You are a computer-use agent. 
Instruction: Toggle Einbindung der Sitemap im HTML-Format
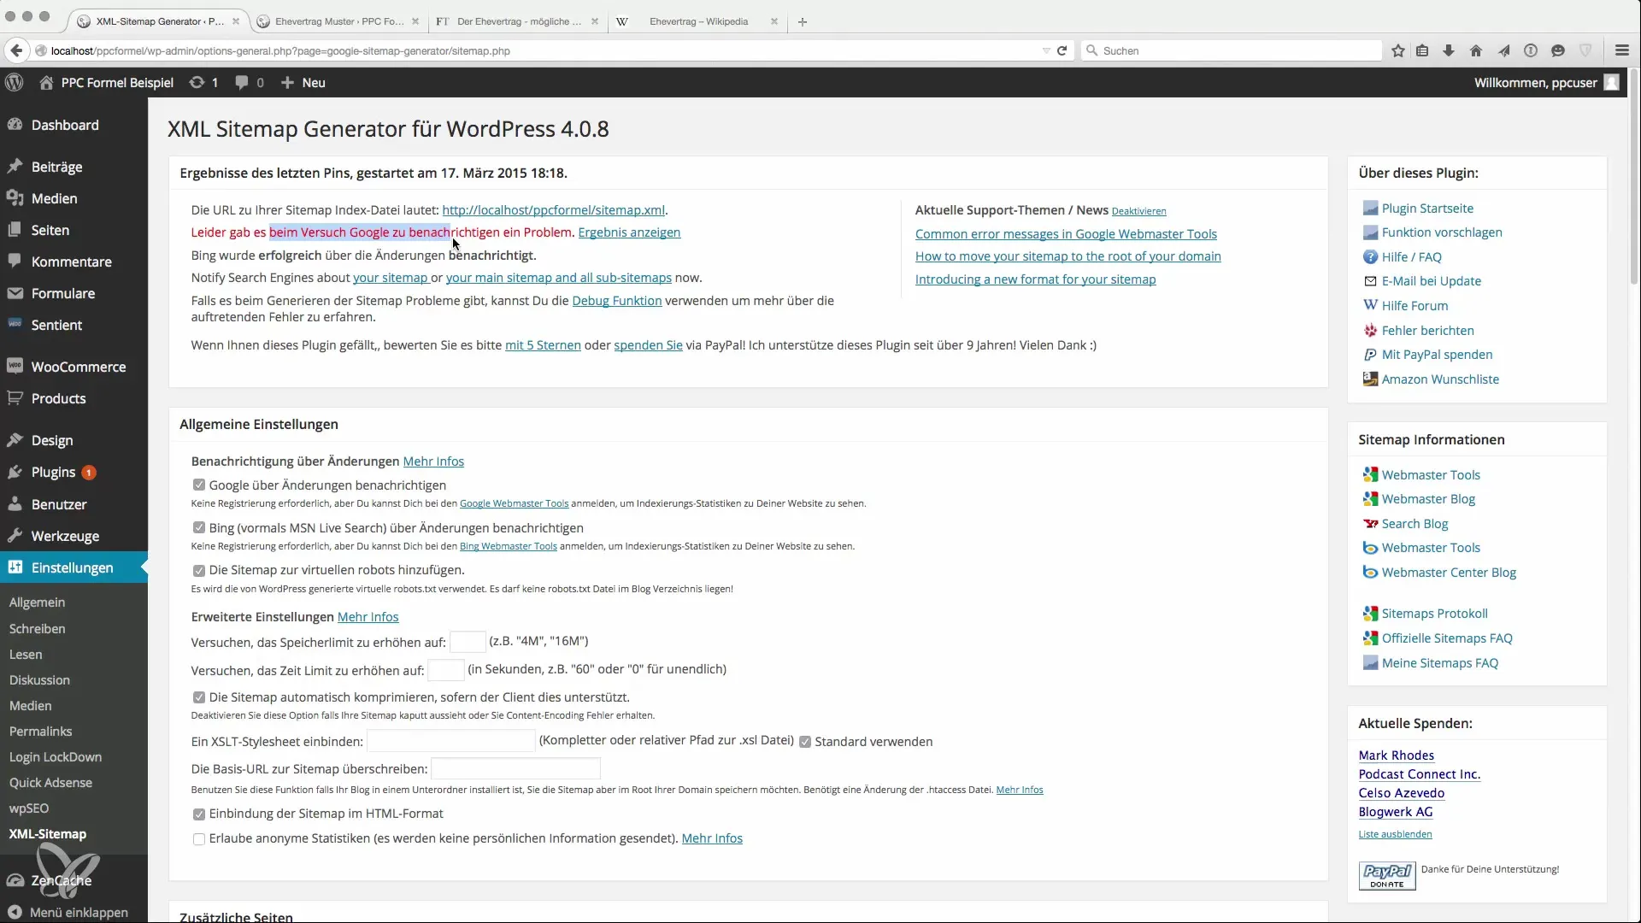[199, 814]
